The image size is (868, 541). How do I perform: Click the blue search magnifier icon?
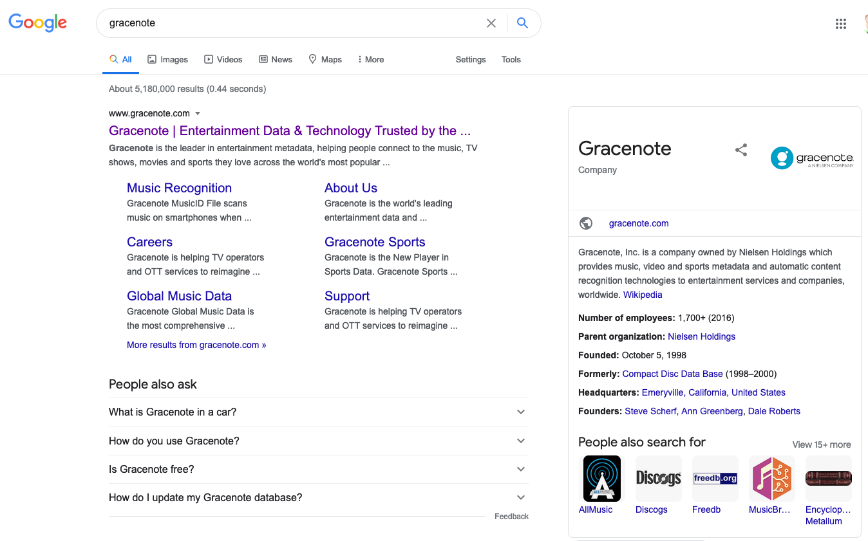522,23
